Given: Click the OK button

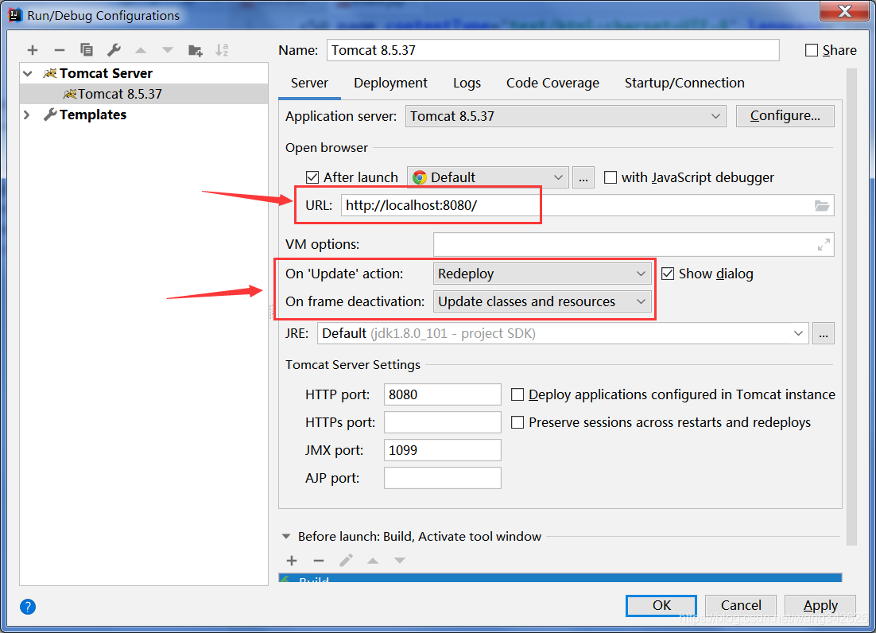Looking at the screenshot, I should pos(661,606).
